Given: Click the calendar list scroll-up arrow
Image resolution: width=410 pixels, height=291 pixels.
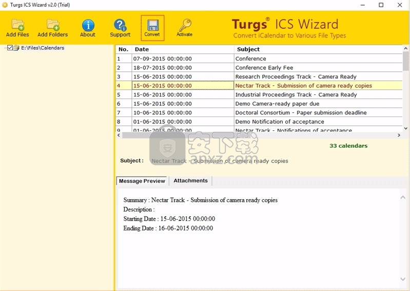Looking at the screenshot, I should (x=405, y=48).
